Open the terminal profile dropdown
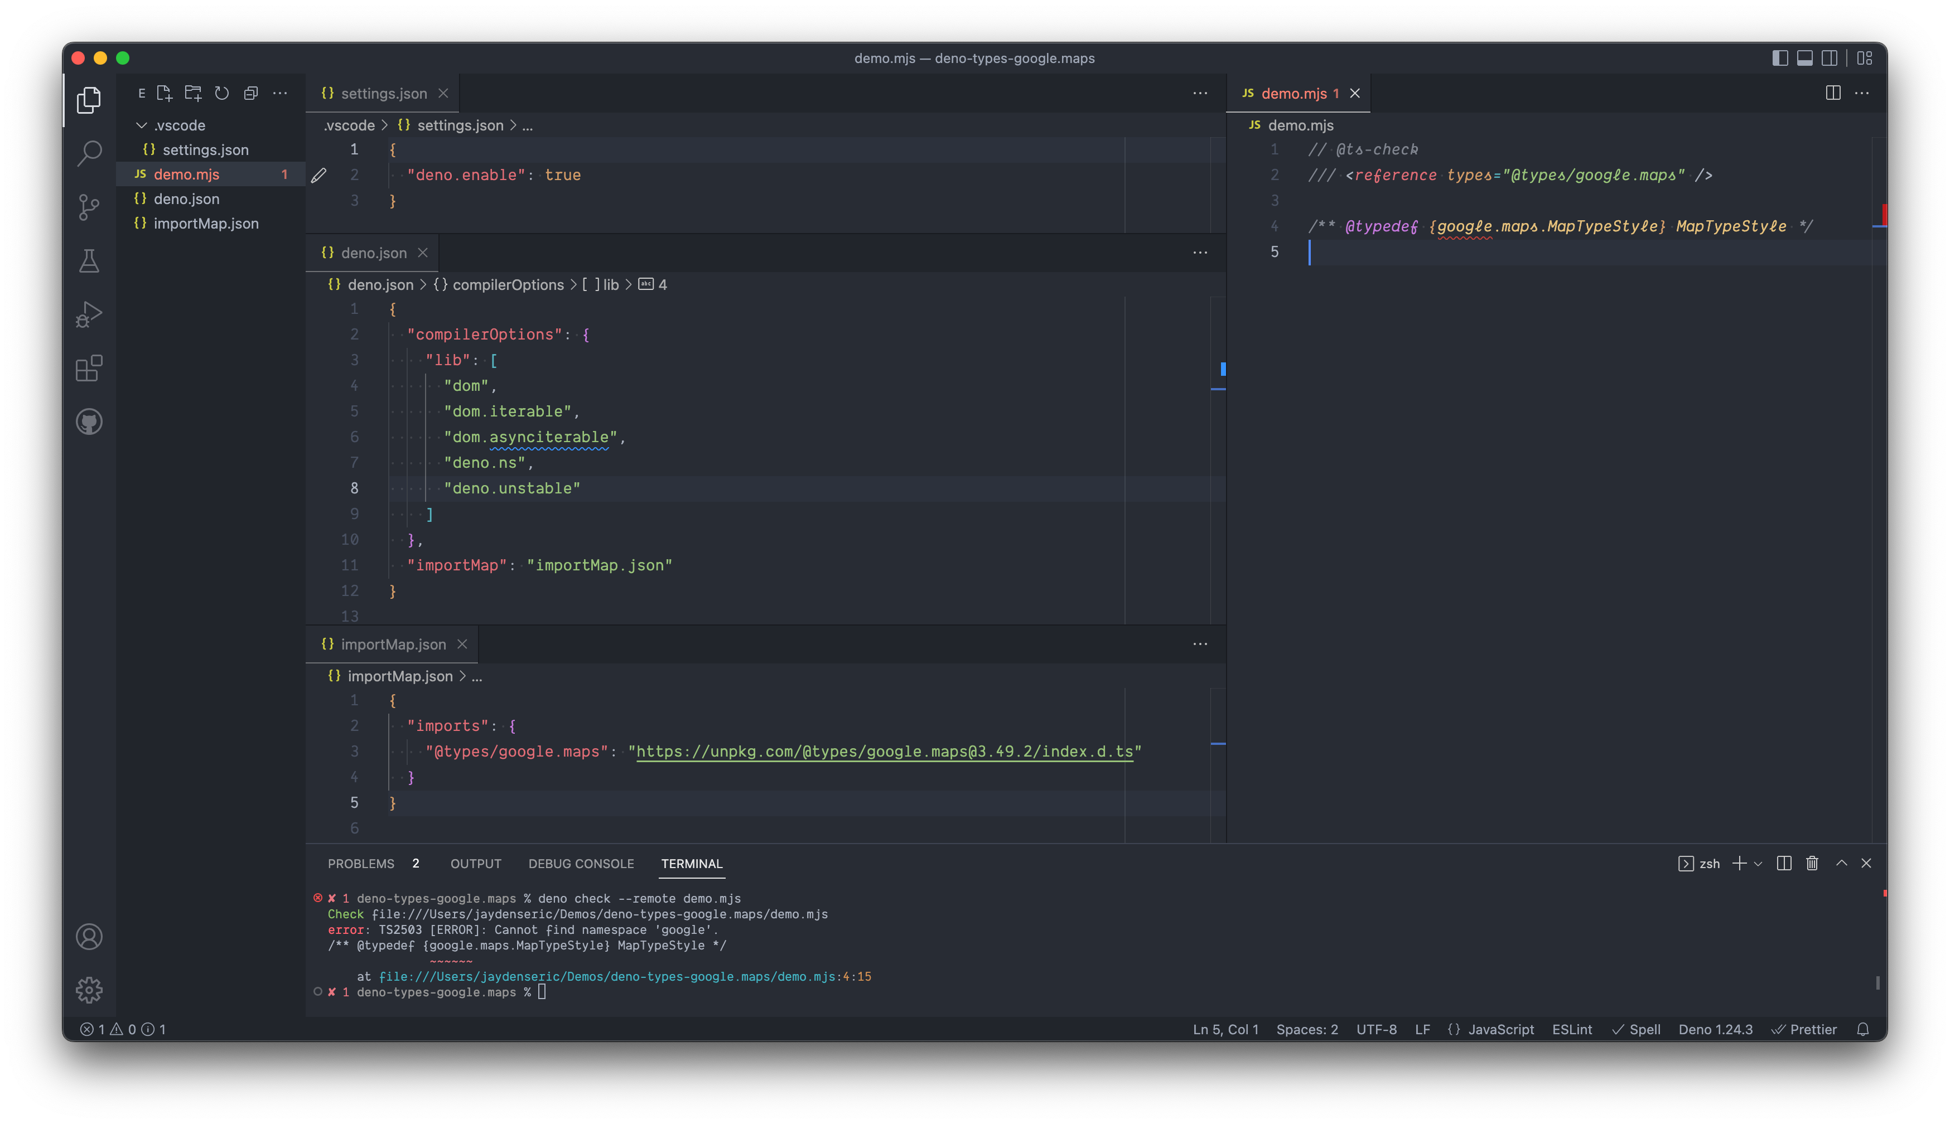The height and width of the screenshot is (1124, 1950). pyautogui.click(x=1759, y=863)
